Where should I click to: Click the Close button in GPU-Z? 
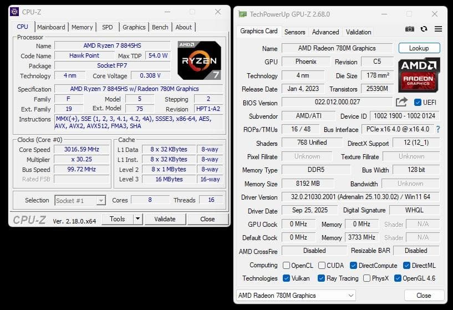(424, 296)
